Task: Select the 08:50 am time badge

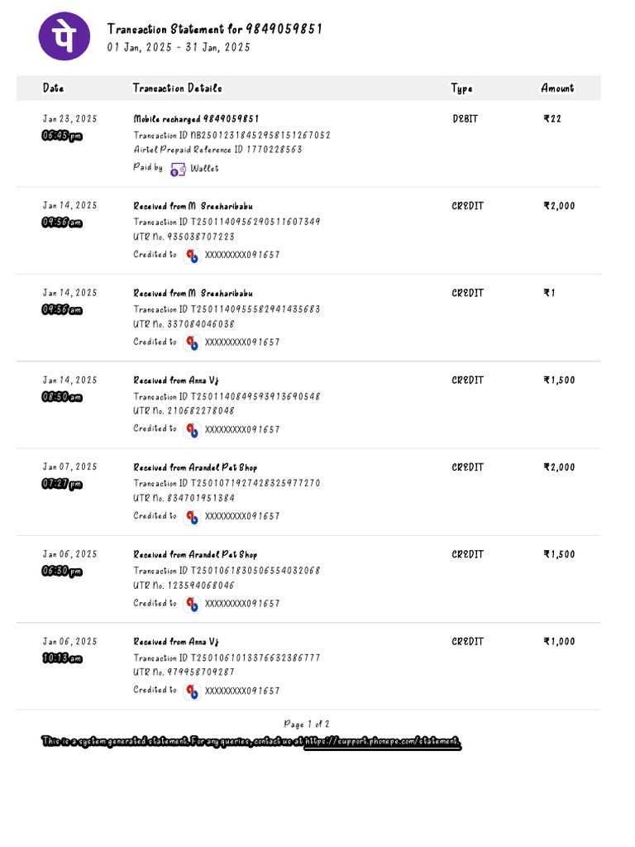Action: [x=63, y=397]
